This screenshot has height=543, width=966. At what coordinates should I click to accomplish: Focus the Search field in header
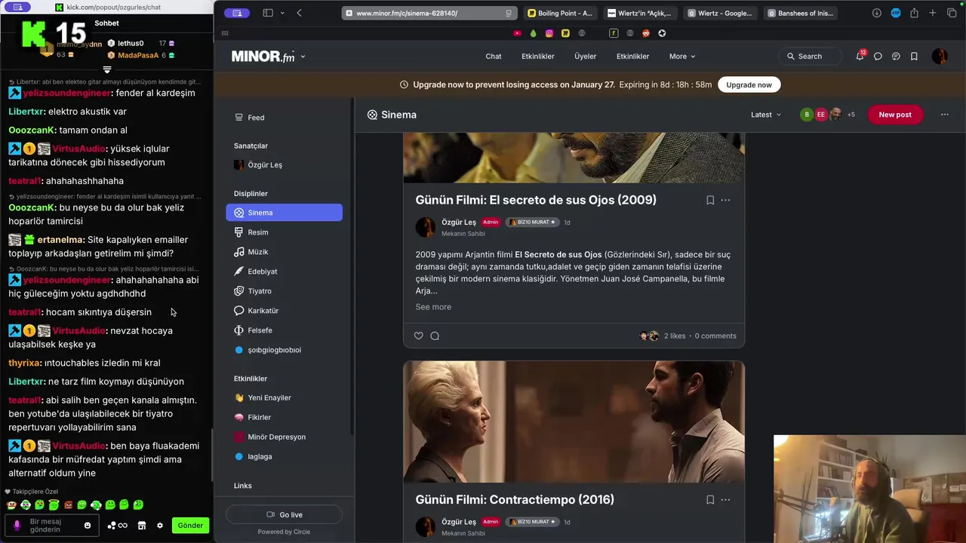[x=810, y=57]
